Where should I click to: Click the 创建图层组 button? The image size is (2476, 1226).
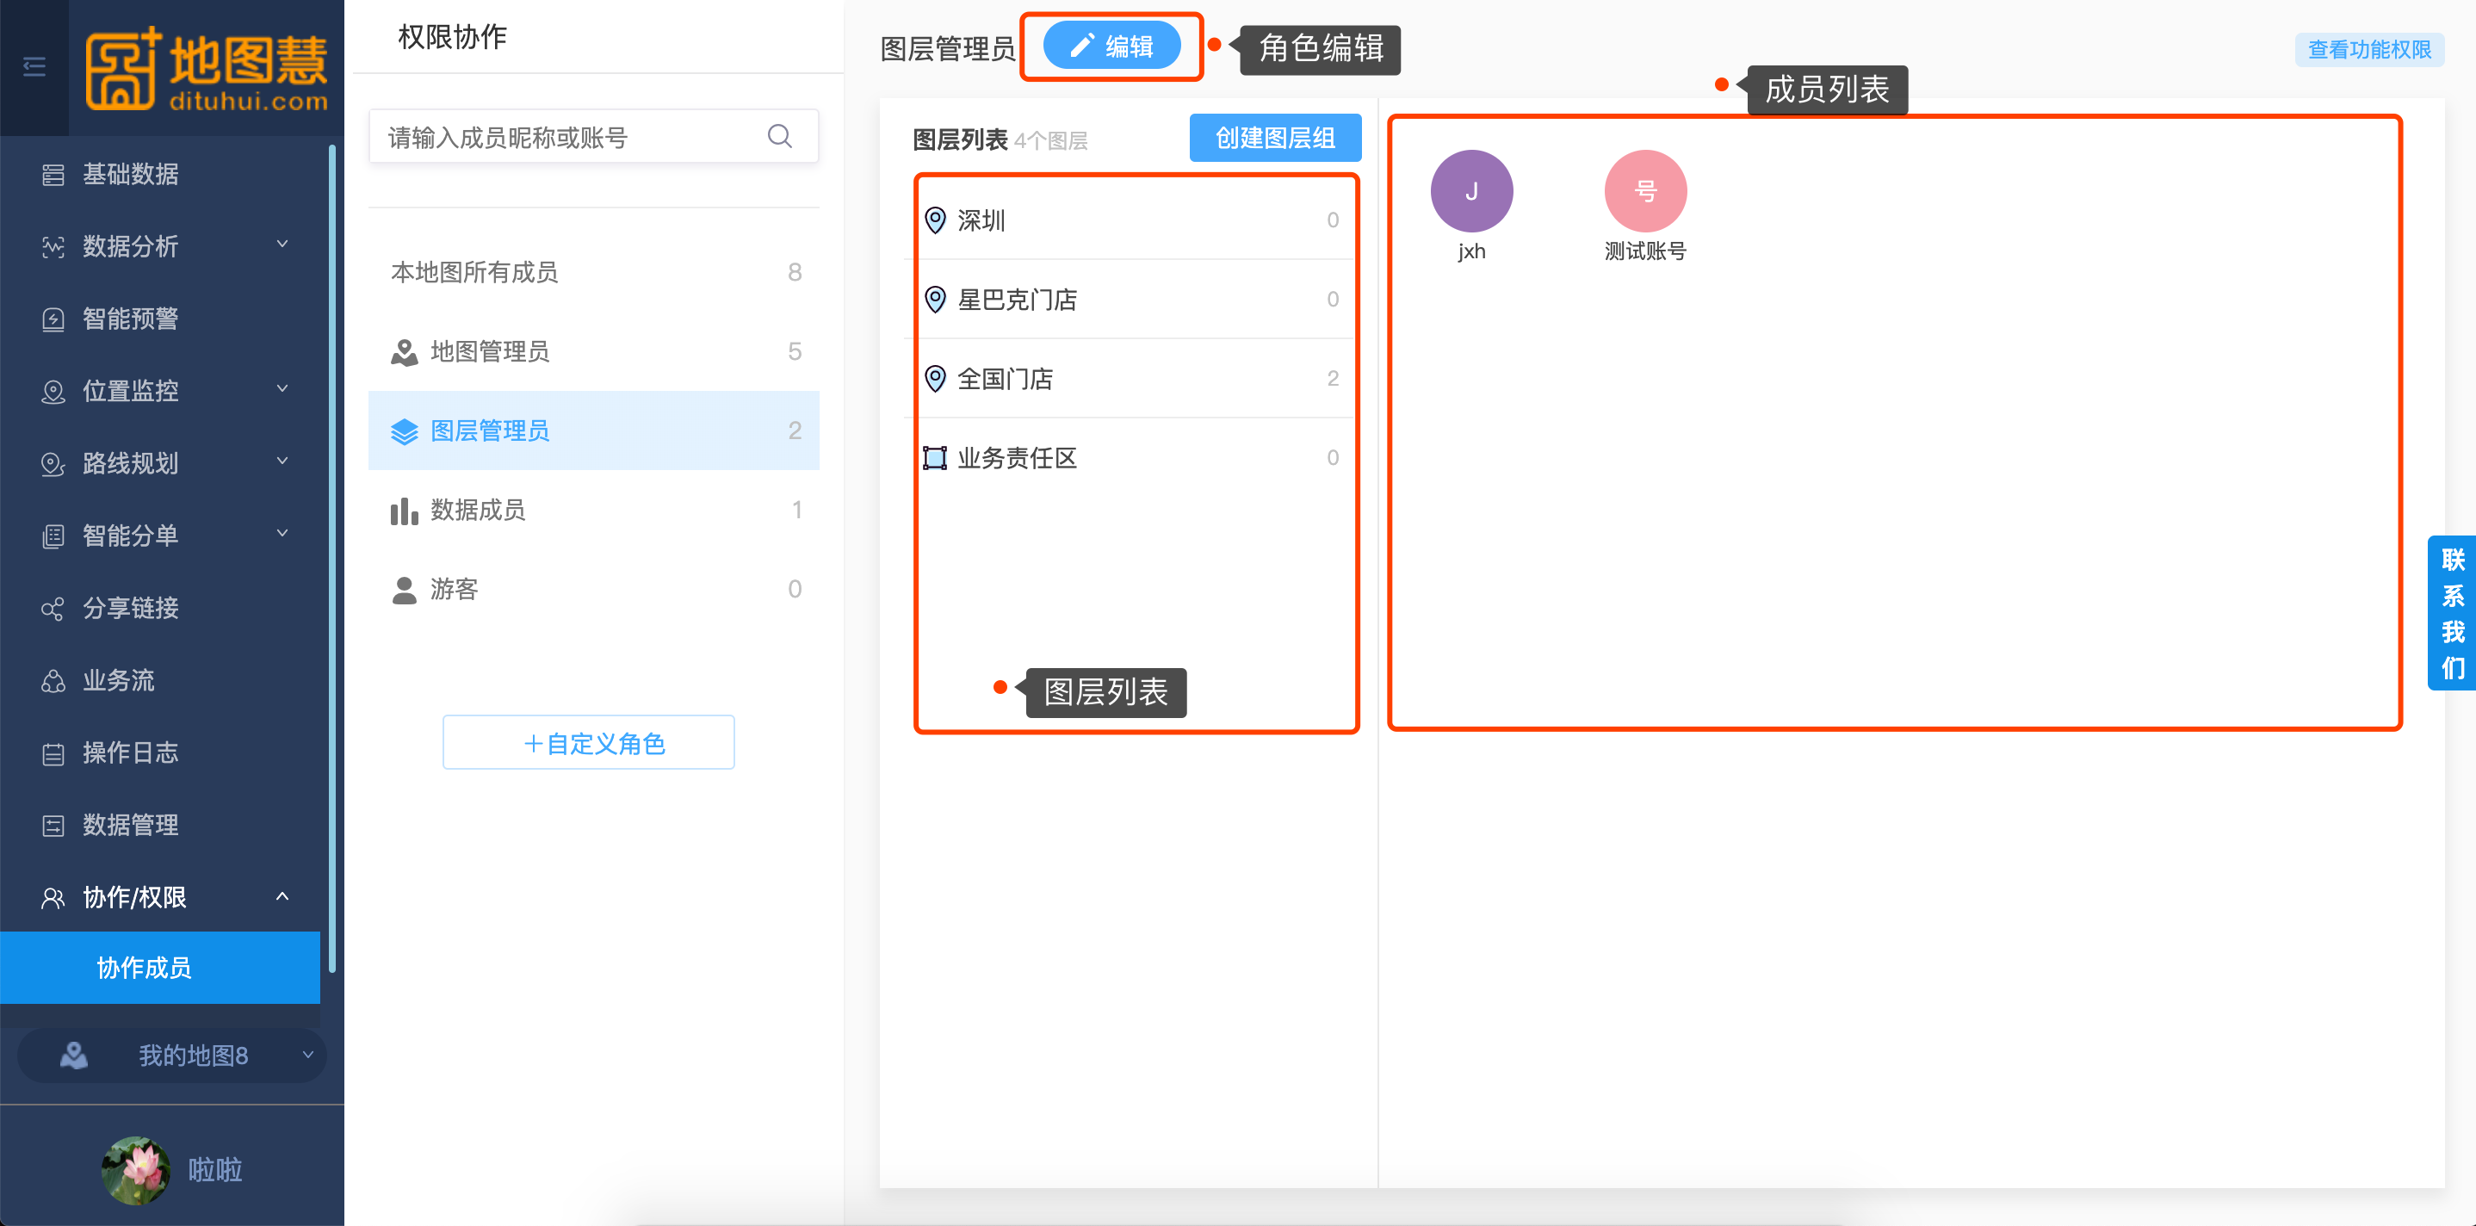pos(1276,138)
